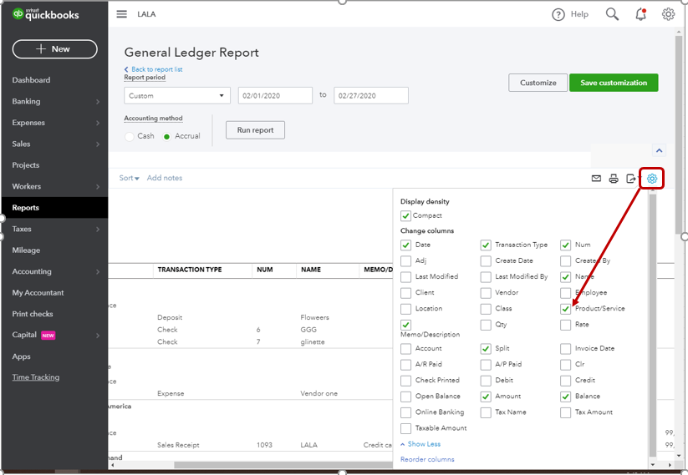688x475 pixels.
Task: Uncheck the Balance column
Action: tap(565, 397)
